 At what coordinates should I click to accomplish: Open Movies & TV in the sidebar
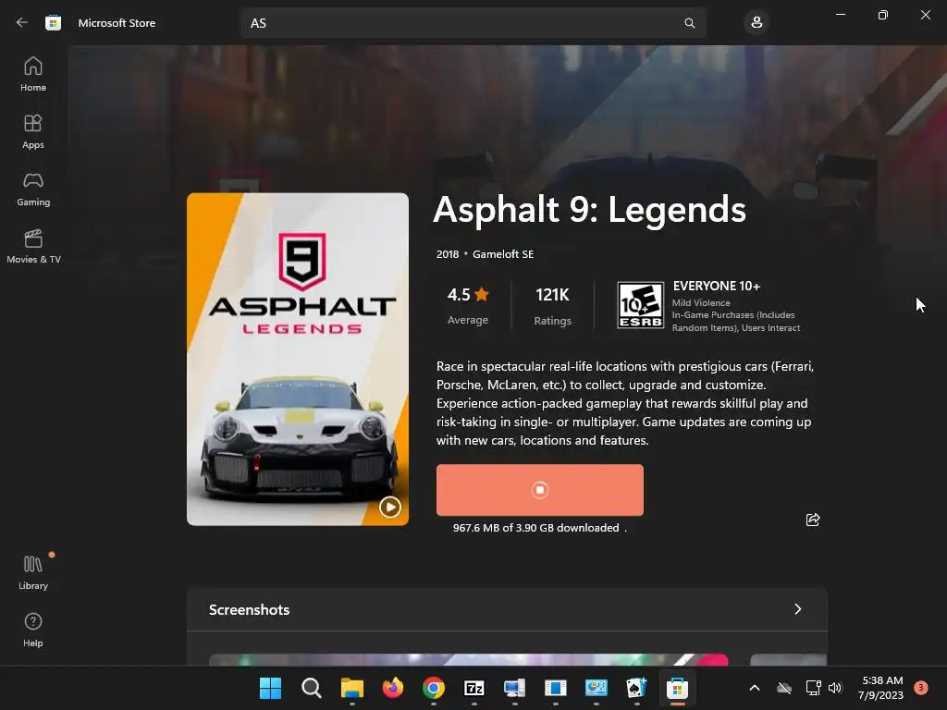tap(33, 246)
